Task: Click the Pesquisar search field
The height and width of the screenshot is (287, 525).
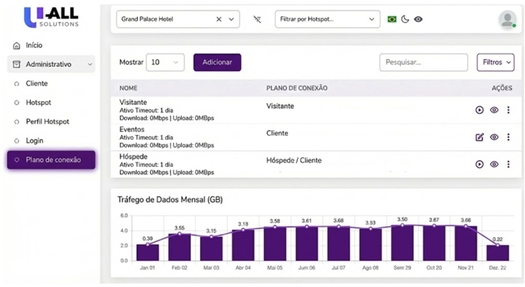Action: pos(423,62)
